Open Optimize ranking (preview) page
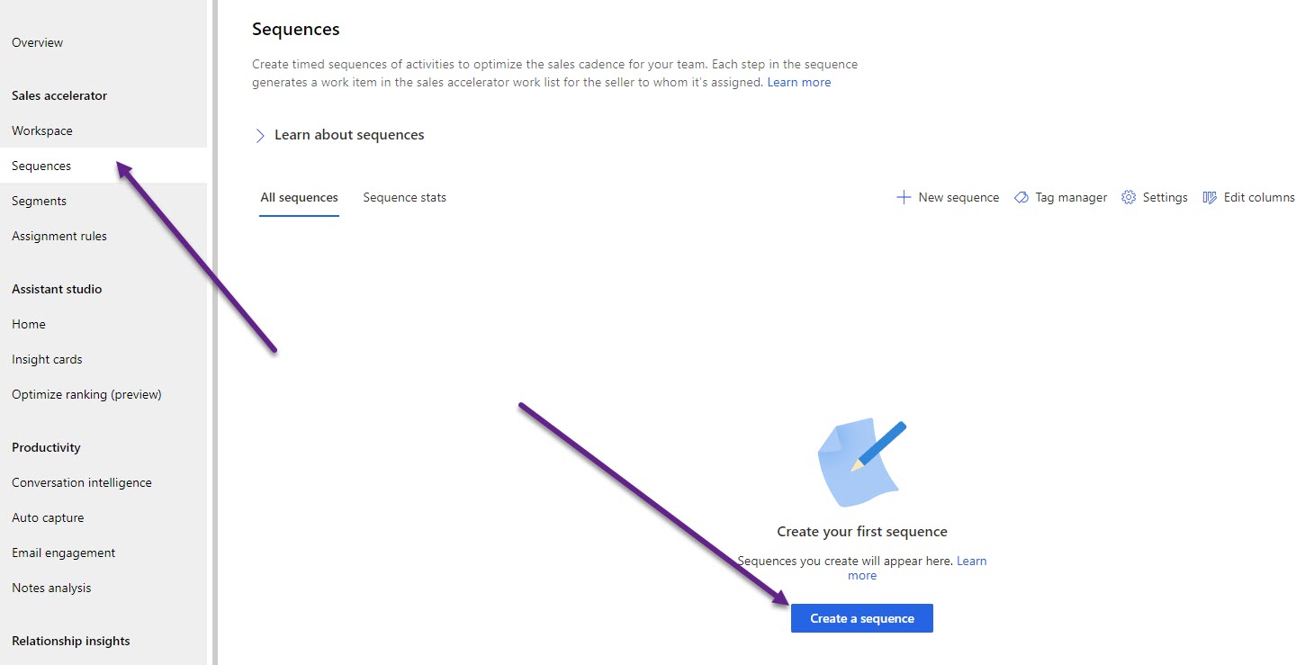Viewport: 1305px width, 665px height. pos(86,394)
